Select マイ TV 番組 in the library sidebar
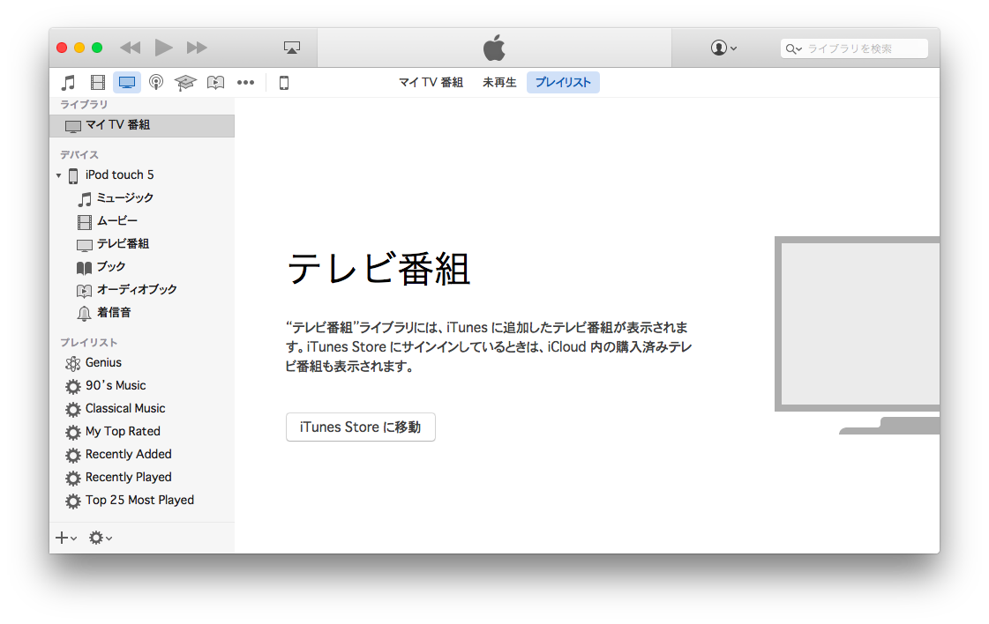Image resolution: width=989 pixels, height=624 pixels. pyautogui.click(x=142, y=125)
